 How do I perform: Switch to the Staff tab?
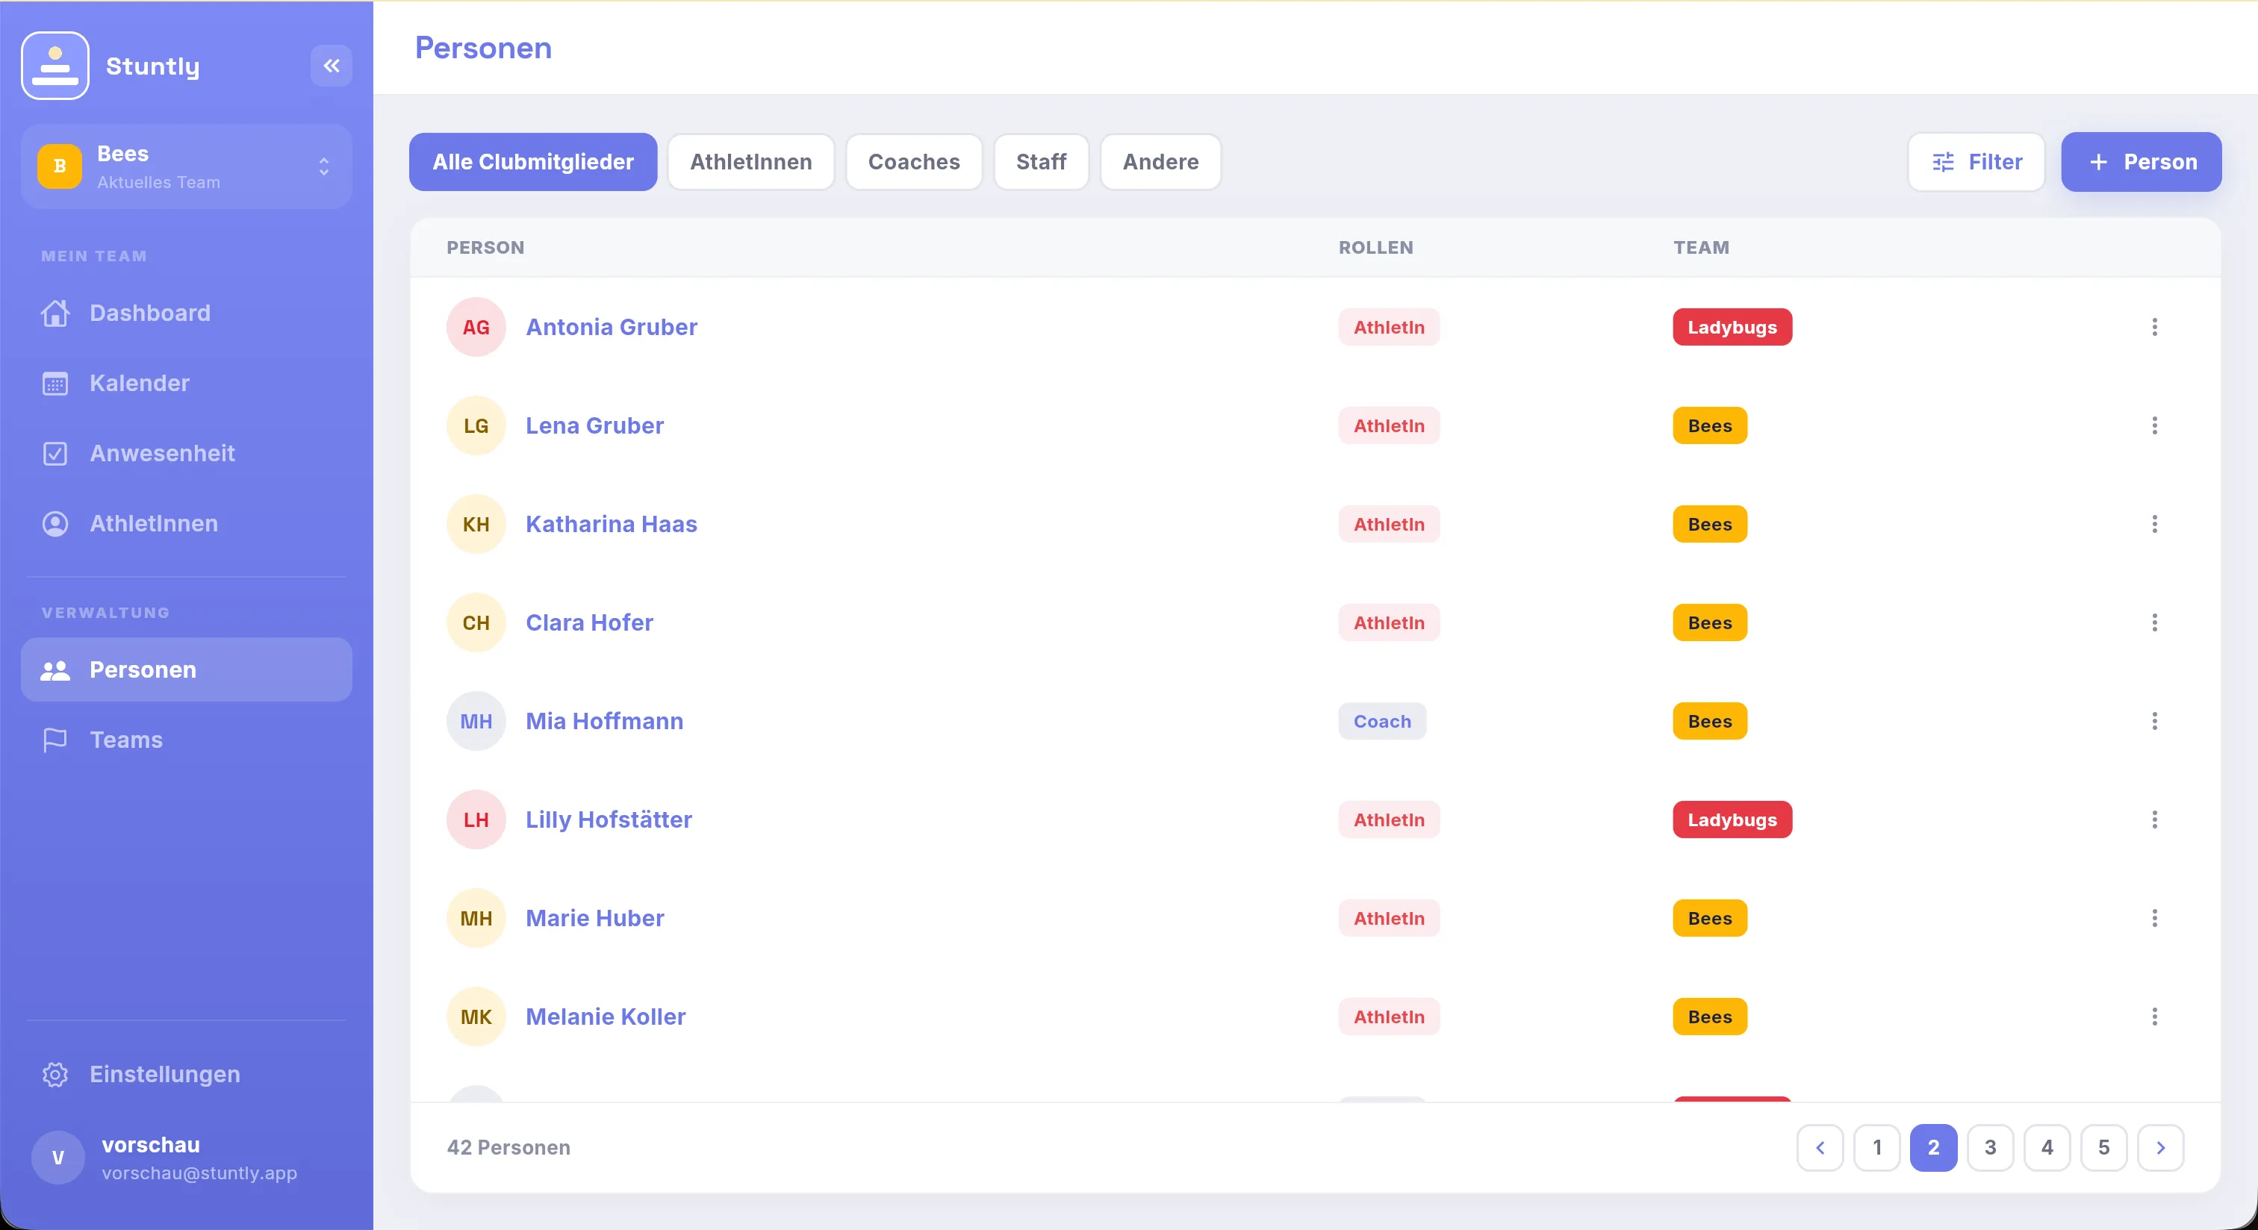click(x=1042, y=162)
